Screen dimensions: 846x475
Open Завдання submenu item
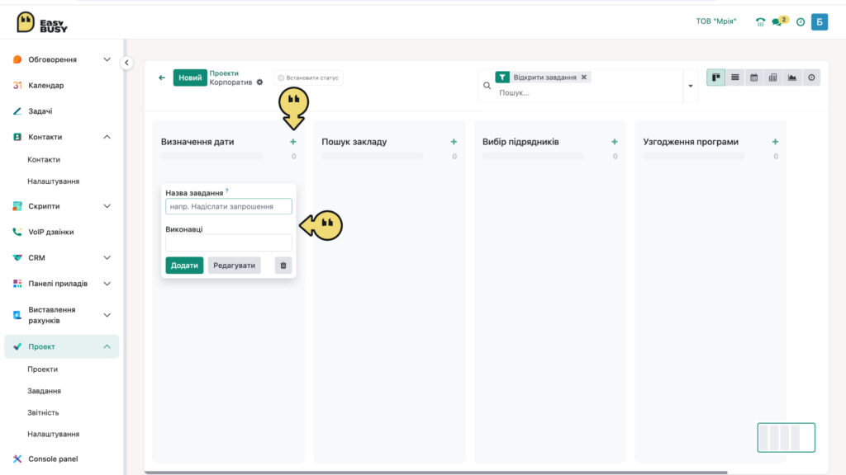(45, 390)
